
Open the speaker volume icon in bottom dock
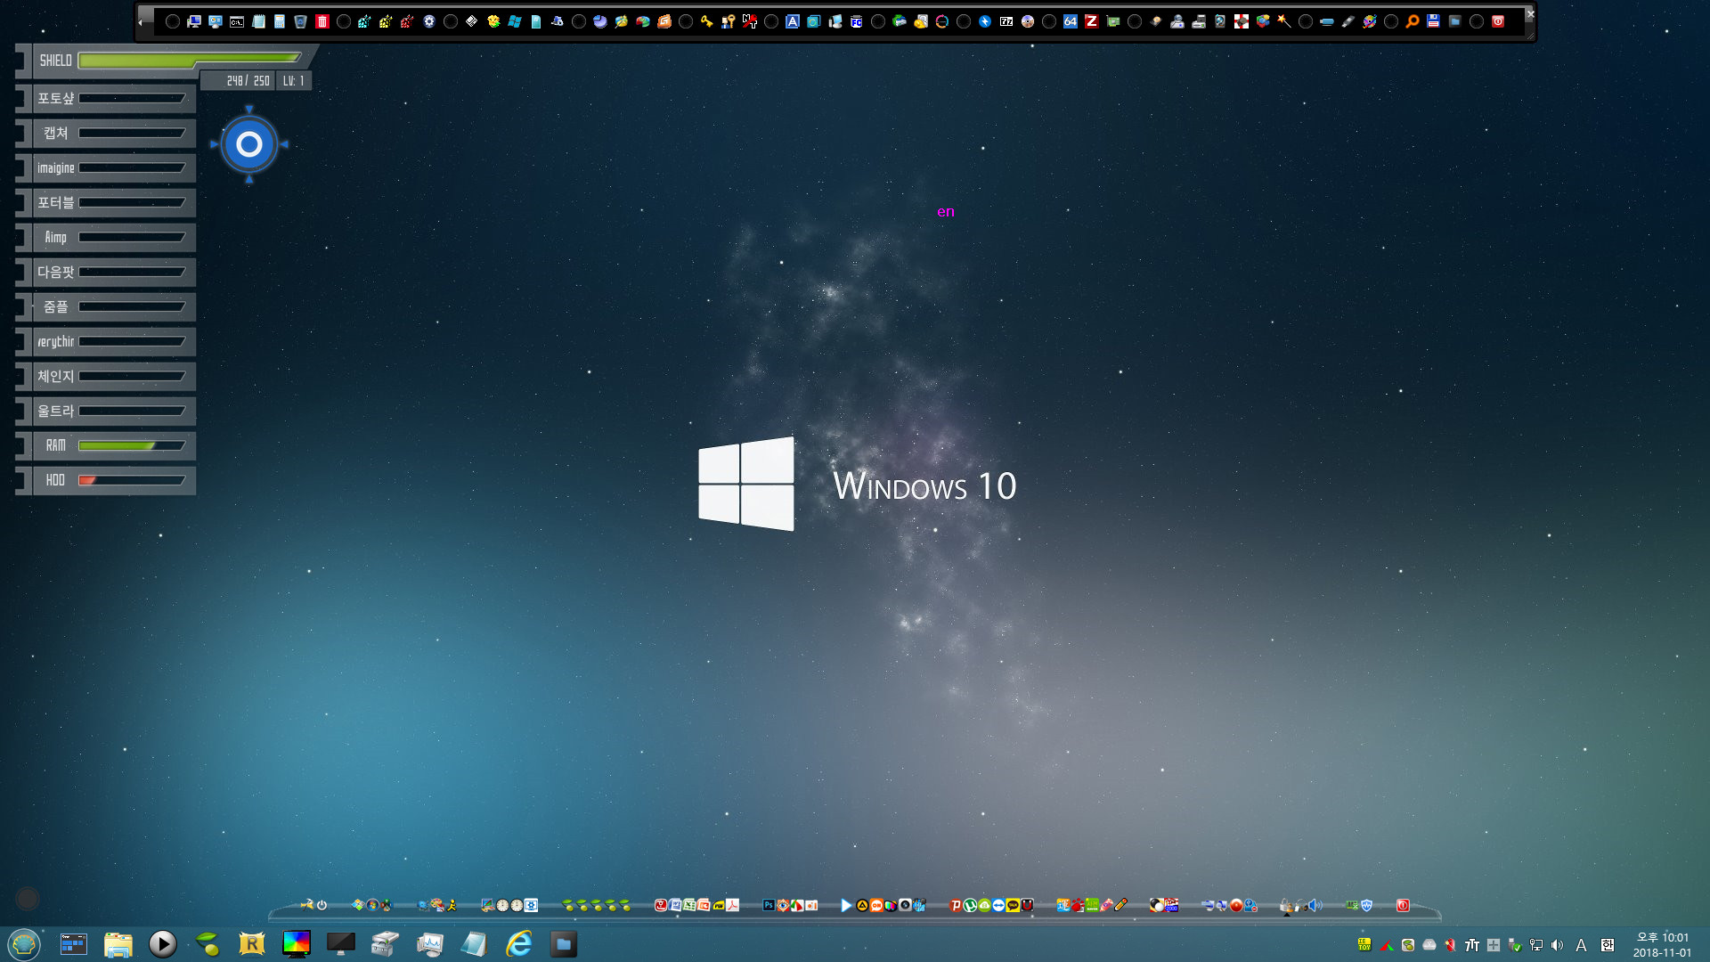click(1315, 905)
